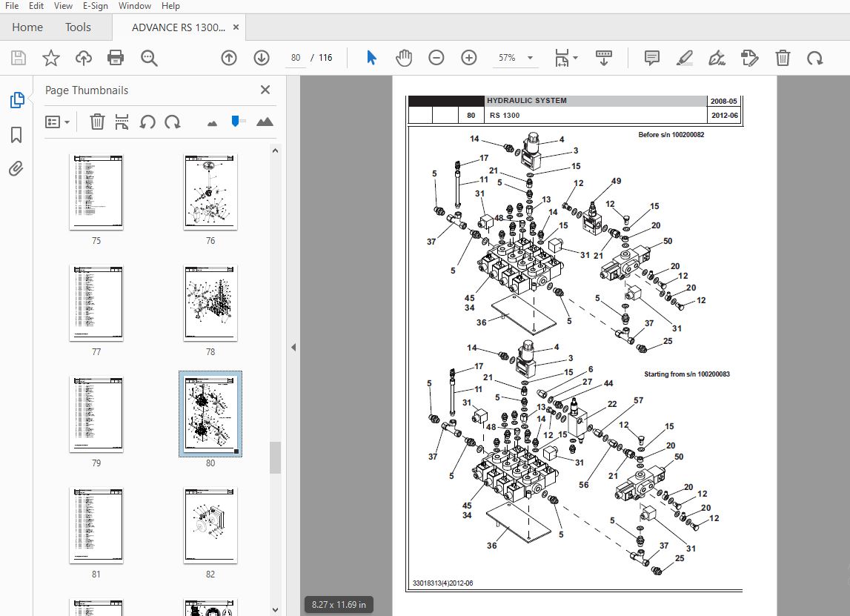The image size is (850, 616).
Task: Select page 78 thumbnail
Action: 210,303
